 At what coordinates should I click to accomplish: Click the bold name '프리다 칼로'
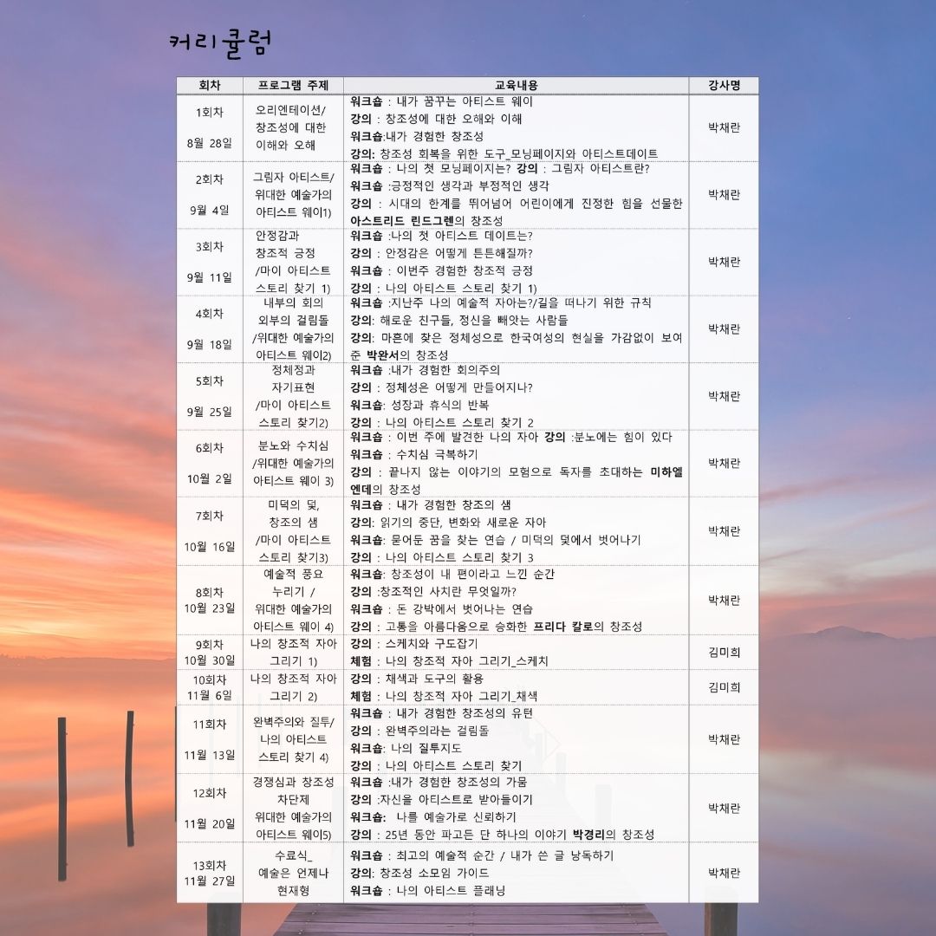coord(563,627)
